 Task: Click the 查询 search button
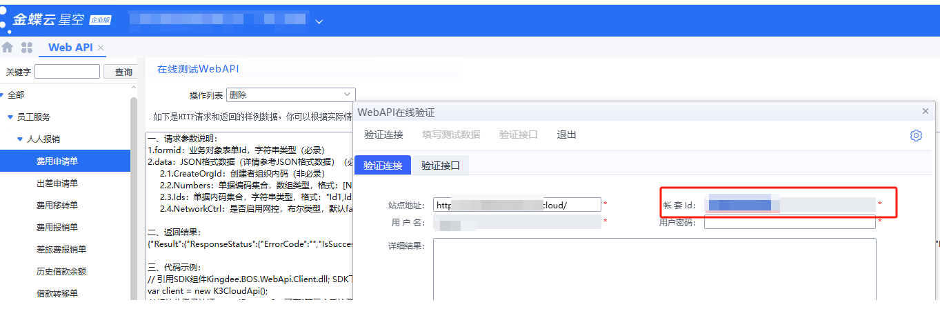(x=123, y=72)
